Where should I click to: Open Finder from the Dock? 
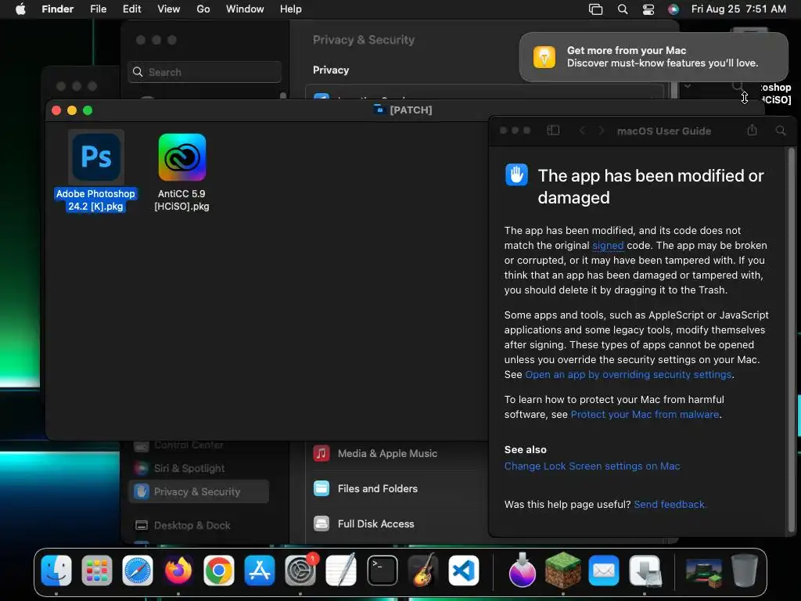tap(56, 570)
